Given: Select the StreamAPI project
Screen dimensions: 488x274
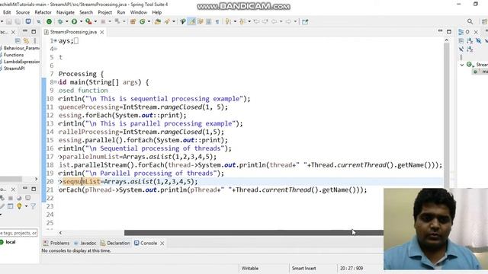Looking at the screenshot, I should 12,68.
